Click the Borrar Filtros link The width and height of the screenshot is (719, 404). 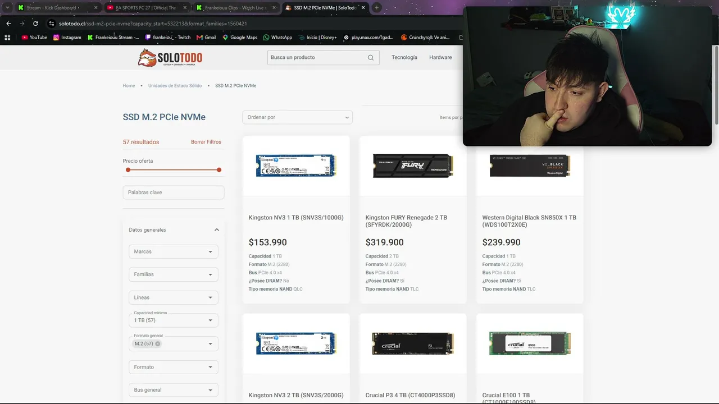(206, 142)
